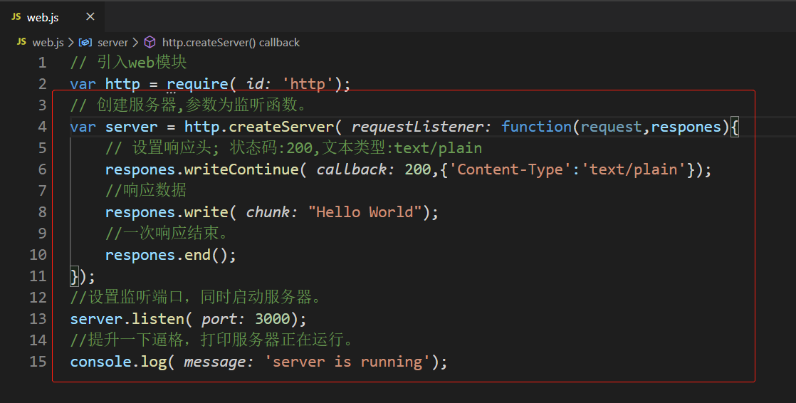Click the variable icon beside server breadcrumb
Screen dimensions: 796x403
[x=85, y=43]
